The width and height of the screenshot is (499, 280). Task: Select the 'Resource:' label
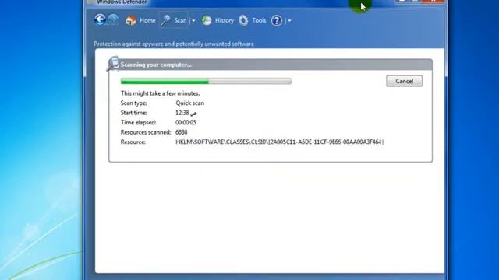(133, 142)
